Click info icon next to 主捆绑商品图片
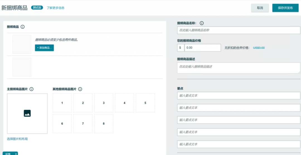301x155 pixels. [x=32, y=89]
